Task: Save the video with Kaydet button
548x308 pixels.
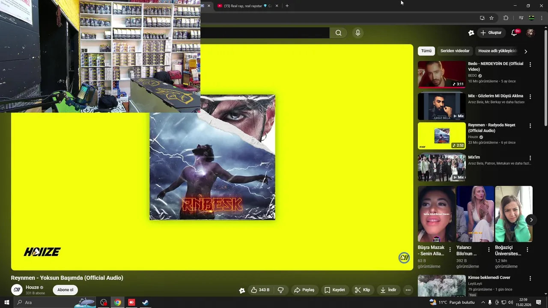Action: tap(334, 290)
